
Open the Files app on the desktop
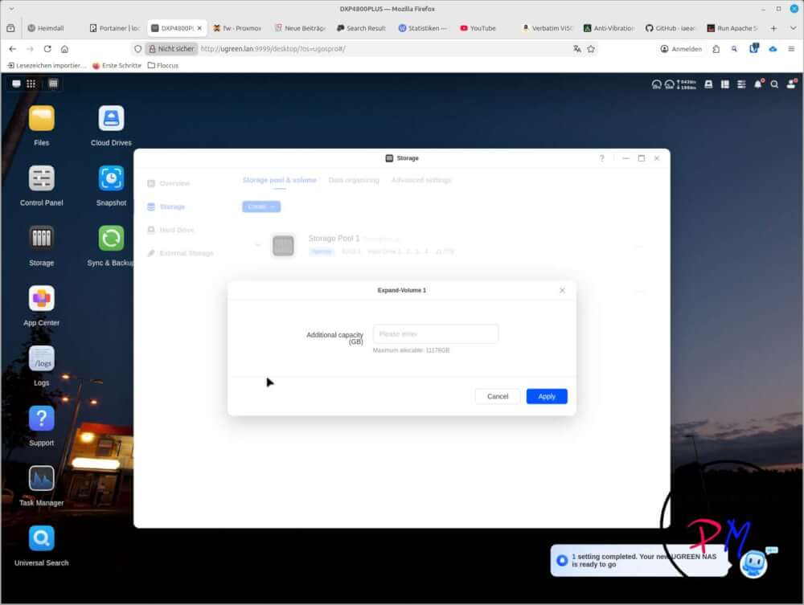pos(41,119)
